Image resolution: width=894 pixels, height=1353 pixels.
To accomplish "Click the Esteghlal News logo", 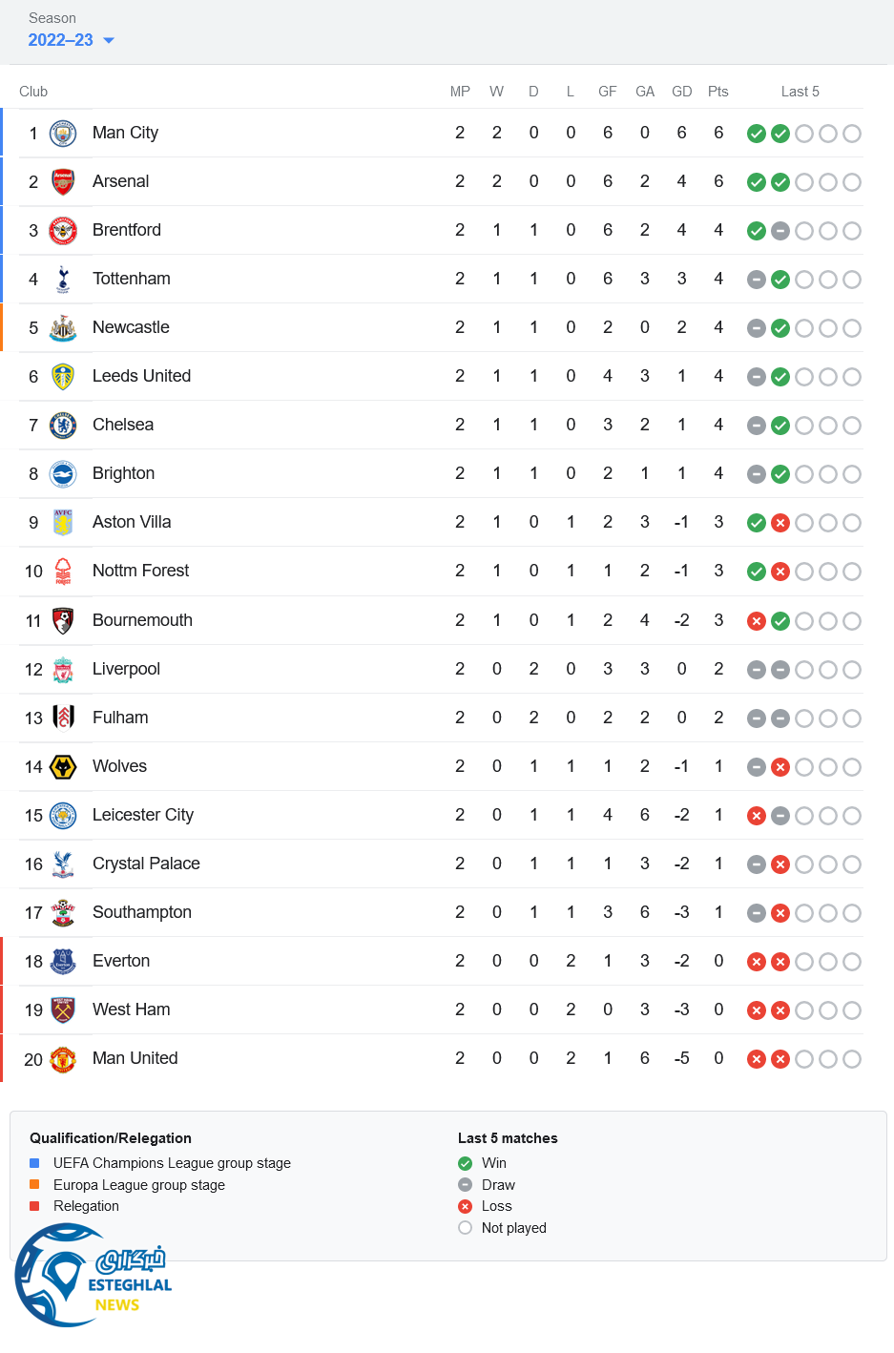I will click(93, 1276).
